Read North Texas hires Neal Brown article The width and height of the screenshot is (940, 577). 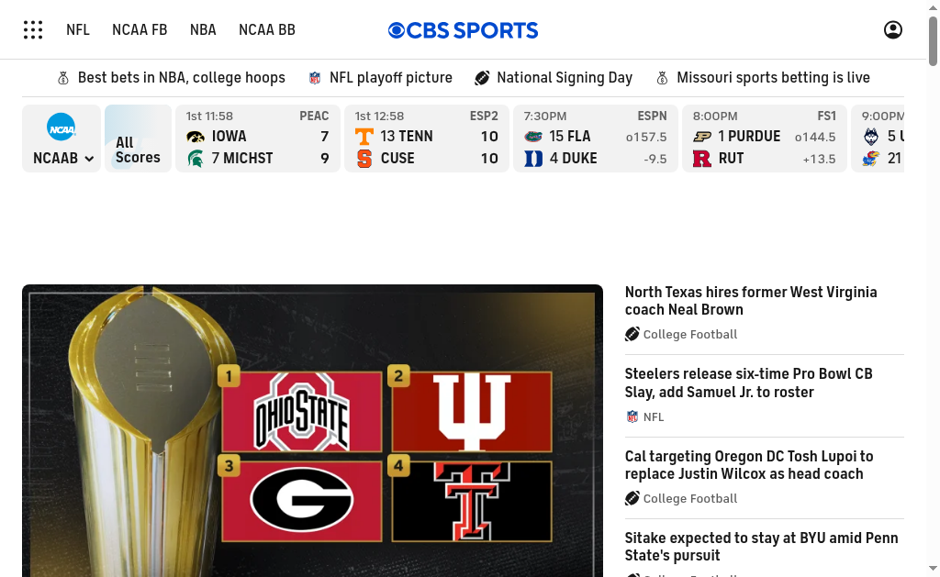pyautogui.click(x=750, y=301)
